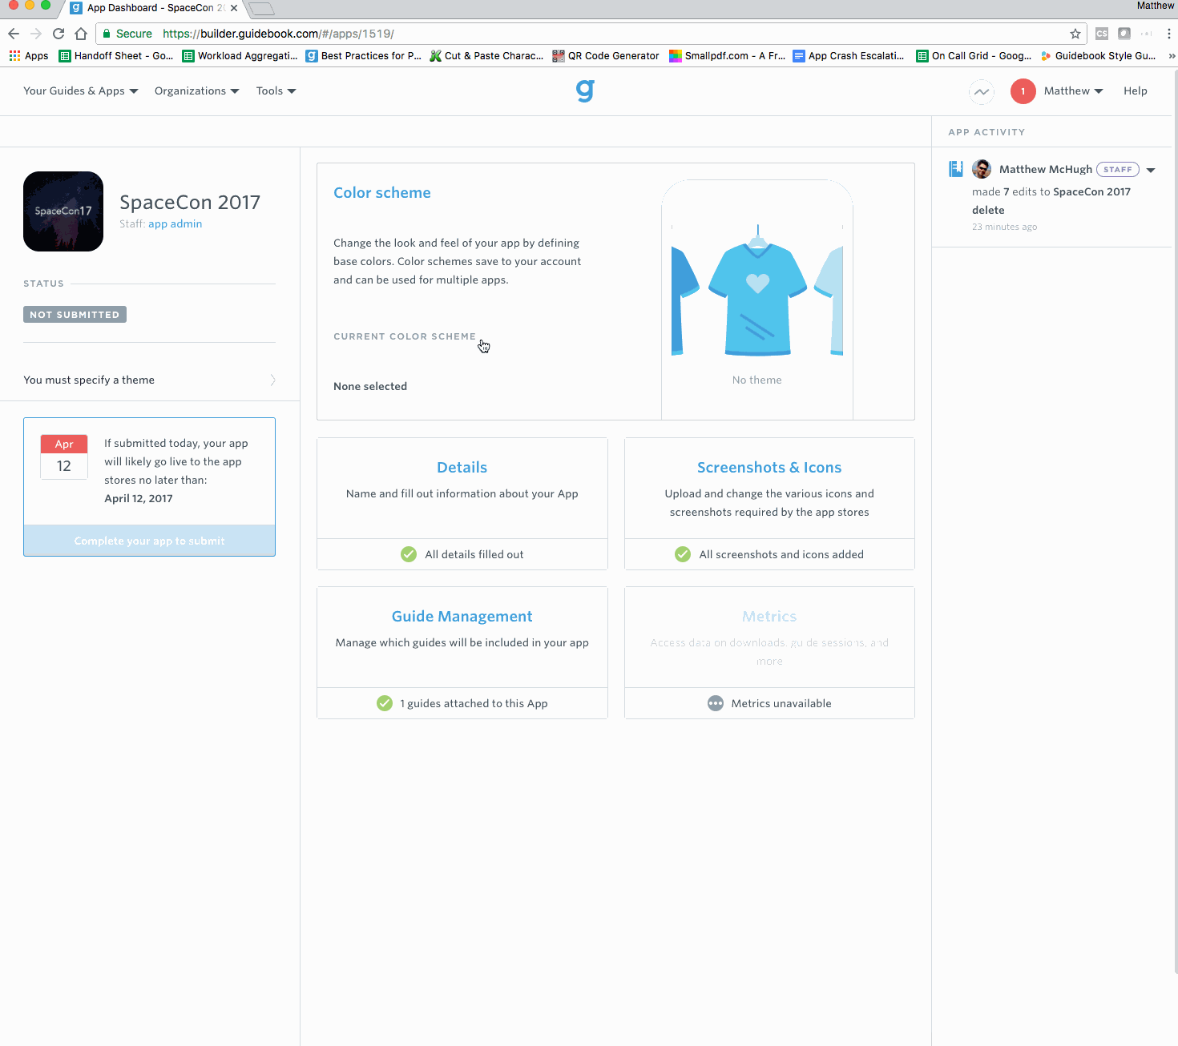Screen dimensions: 1178x1046
Task: Go back with the browser back arrow
Action: click(x=14, y=34)
